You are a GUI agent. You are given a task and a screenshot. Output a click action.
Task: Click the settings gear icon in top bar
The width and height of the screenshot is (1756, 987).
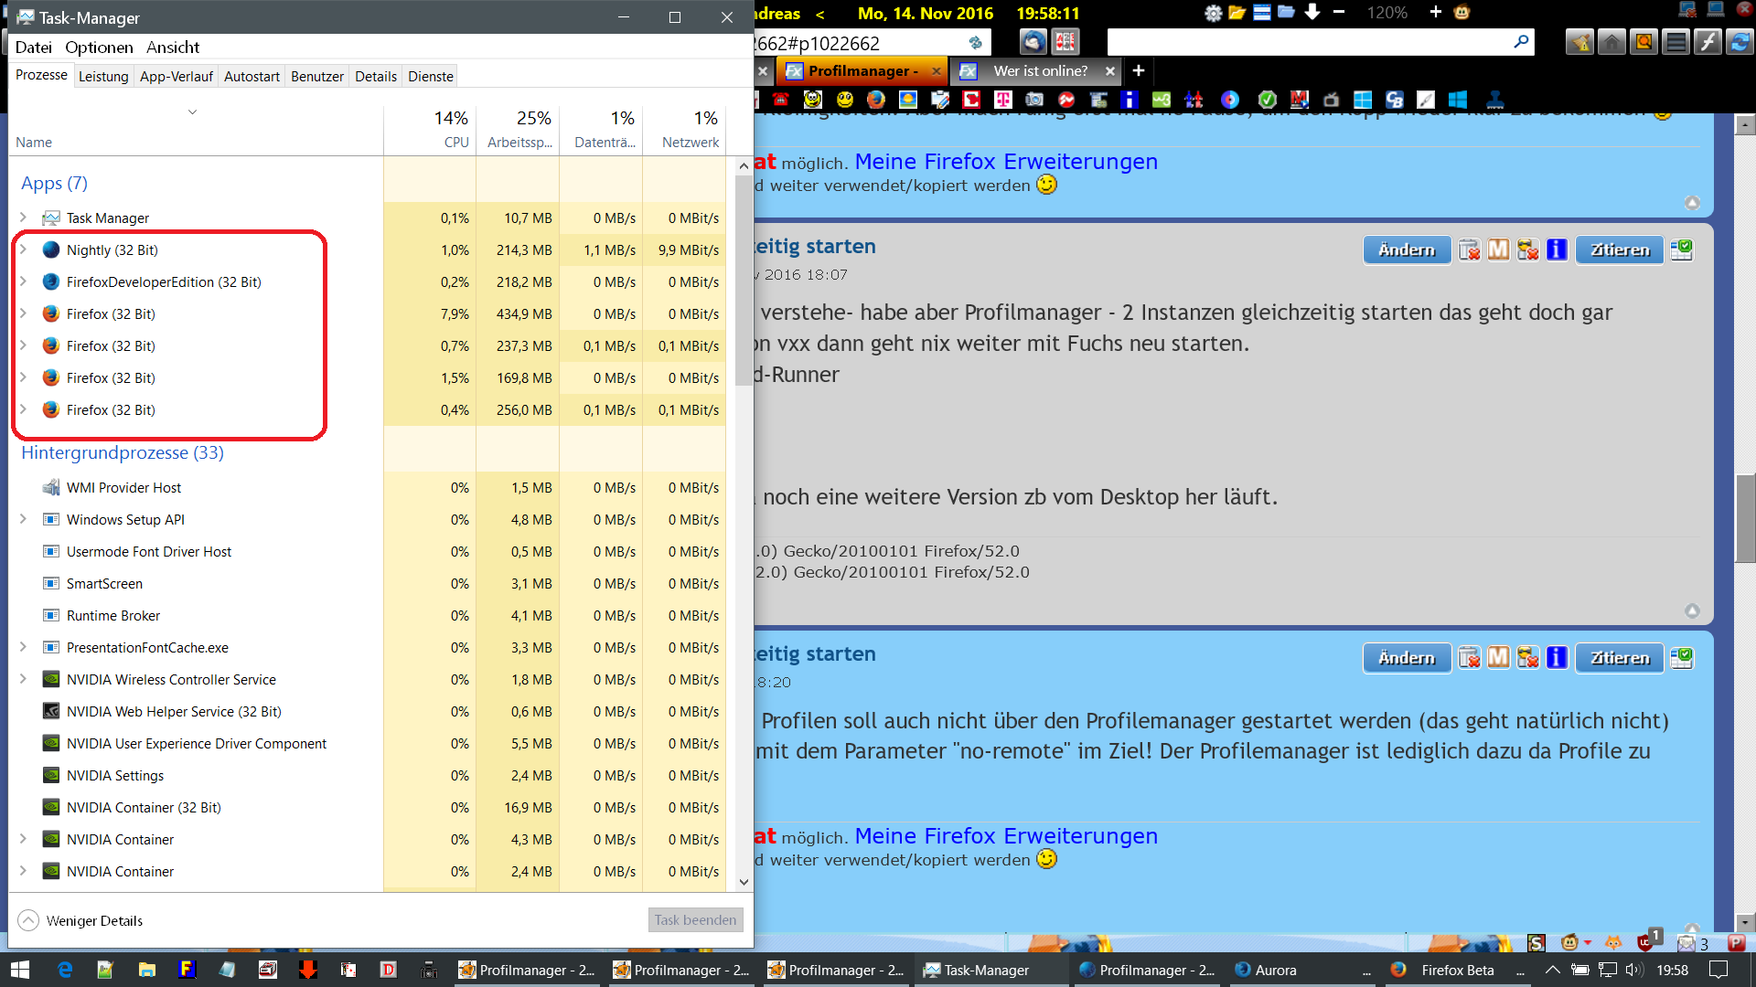pos(1213,13)
